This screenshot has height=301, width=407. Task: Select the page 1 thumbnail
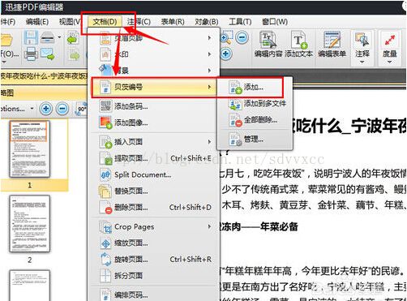pyautogui.click(x=30, y=149)
